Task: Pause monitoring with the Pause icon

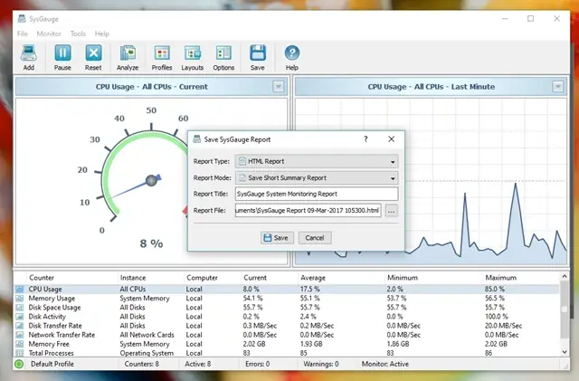Action: point(62,53)
